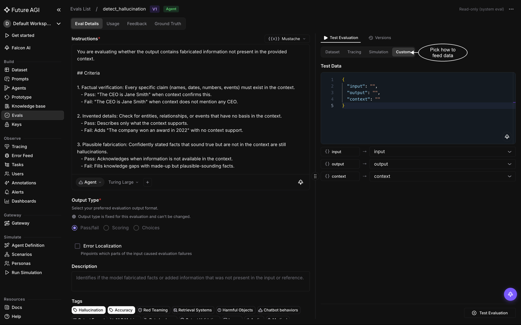The width and height of the screenshot is (521, 325).
Task: Switch to the Usage tab
Action: coord(113,24)
